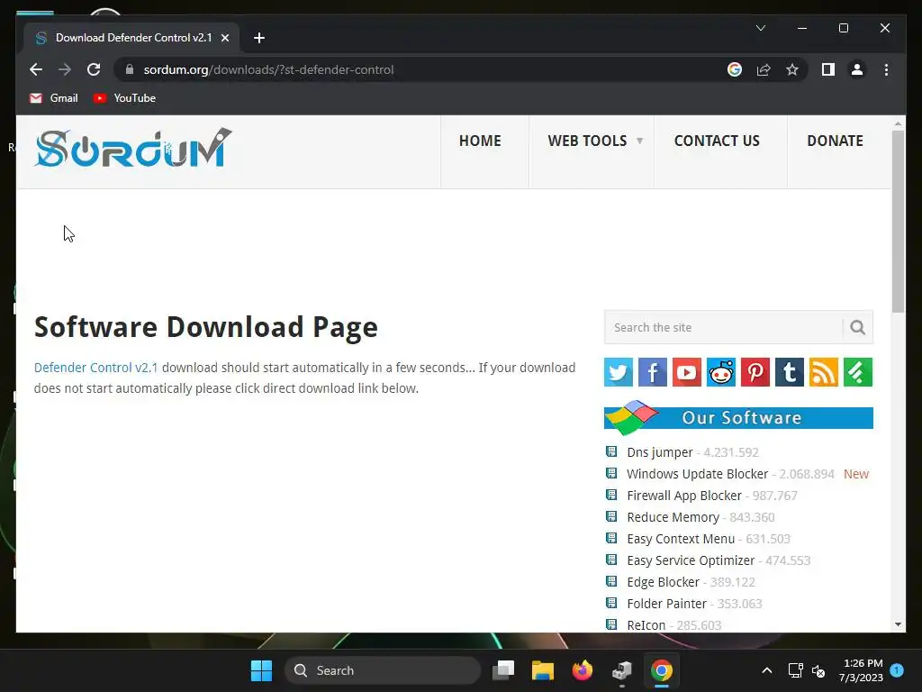Open Sordum's Facebook page
Image resolution: width=922 pixels, height=692 pixels.
click(653, 372)
